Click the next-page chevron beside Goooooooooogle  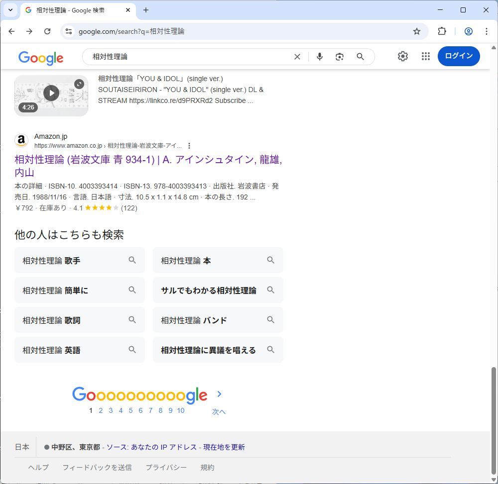[x=219, y=394]
